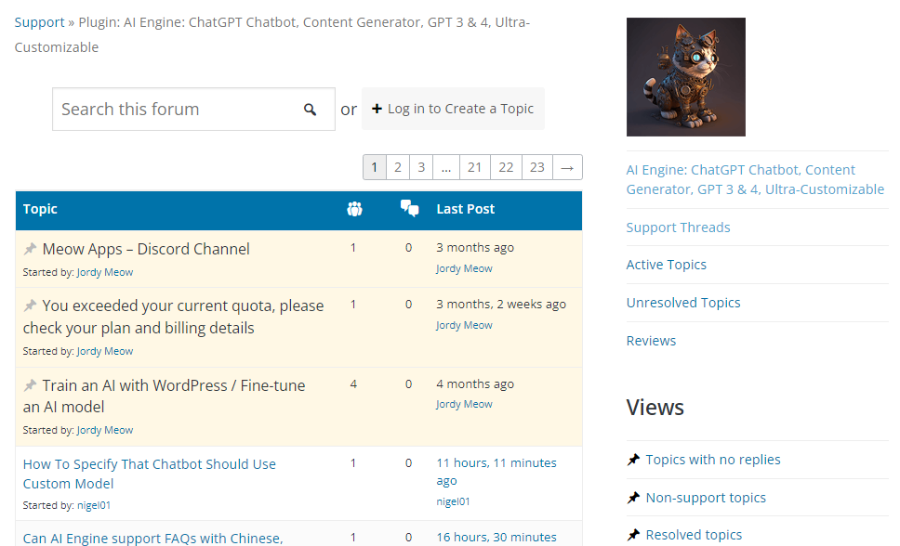Click the Topic column header
Image resolution: width=900 pixels, height=546 pixels.
(x=40, y=209)
